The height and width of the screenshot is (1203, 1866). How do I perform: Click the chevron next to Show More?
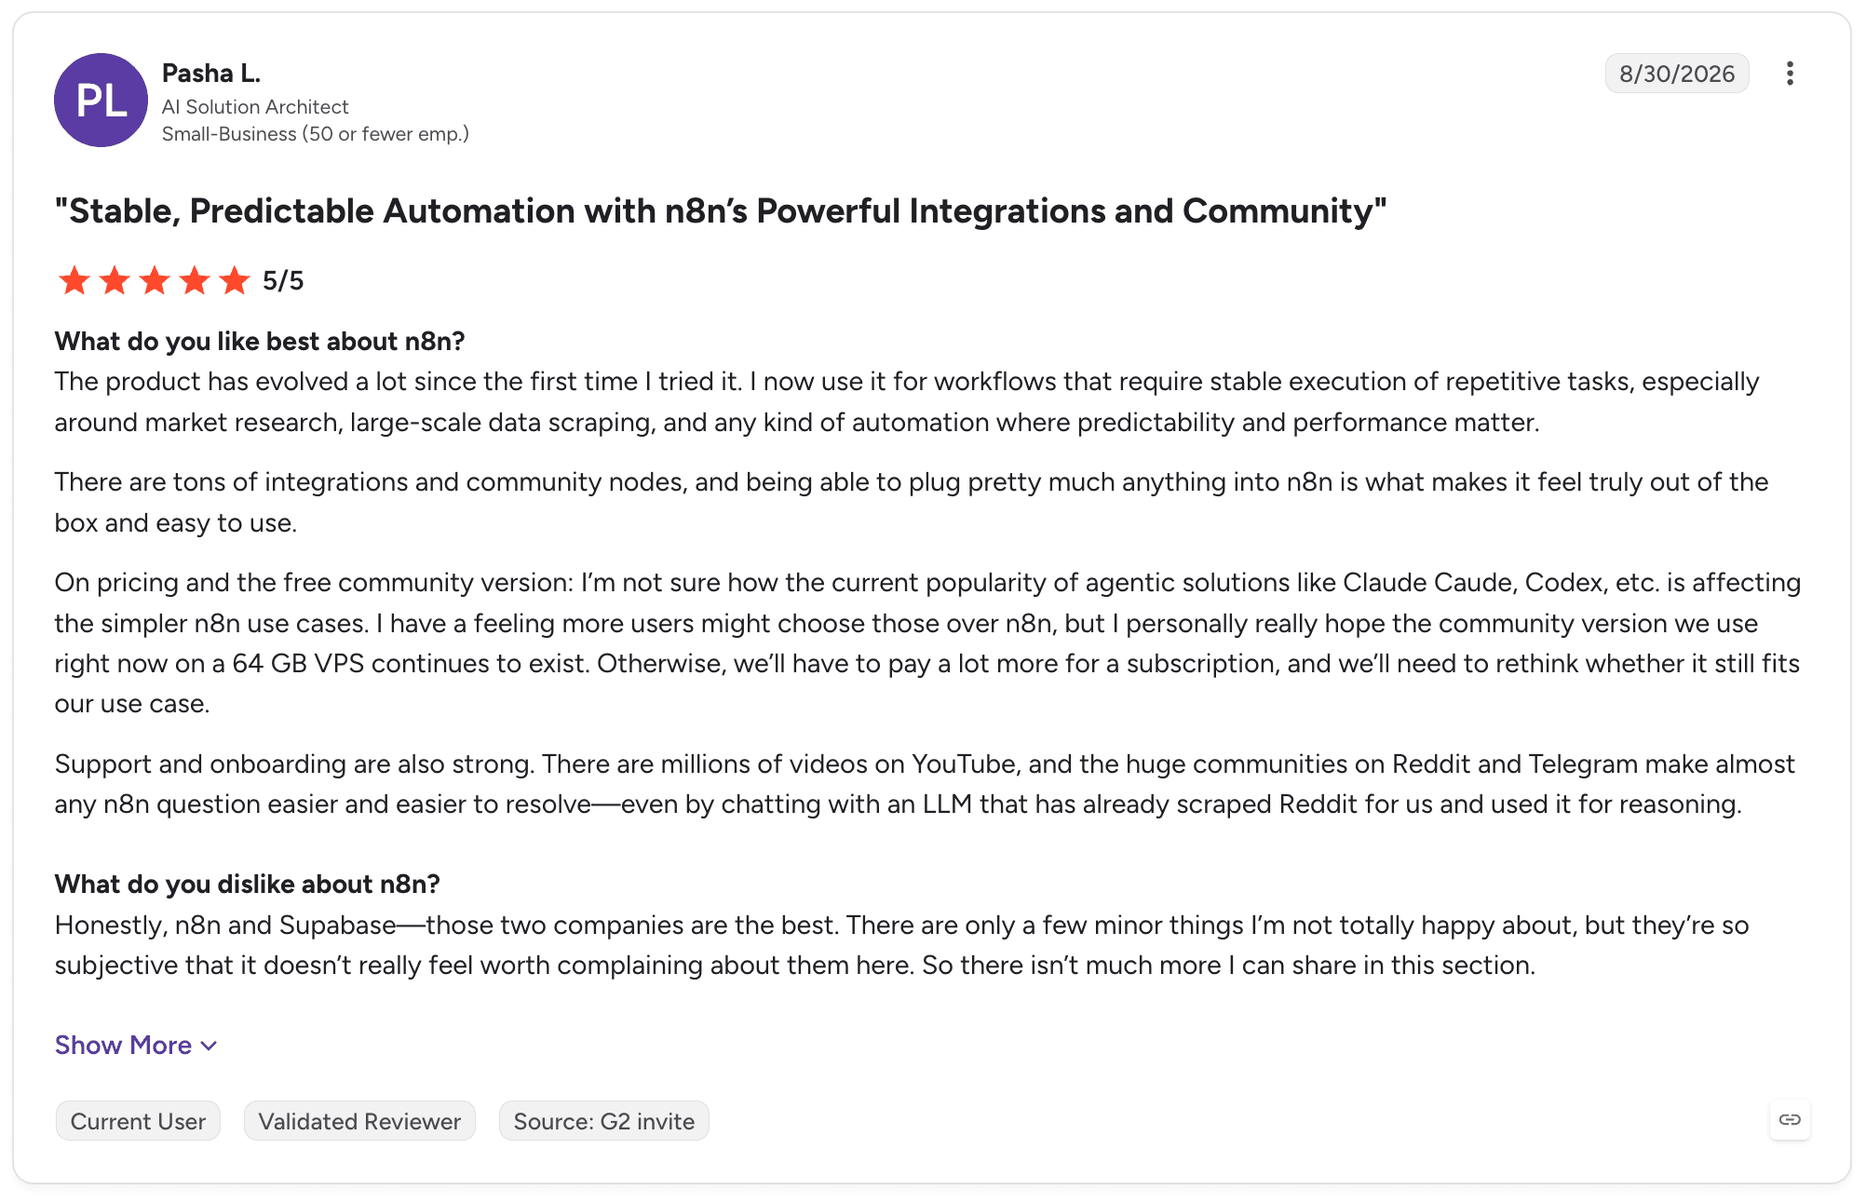pos(210,1046)
